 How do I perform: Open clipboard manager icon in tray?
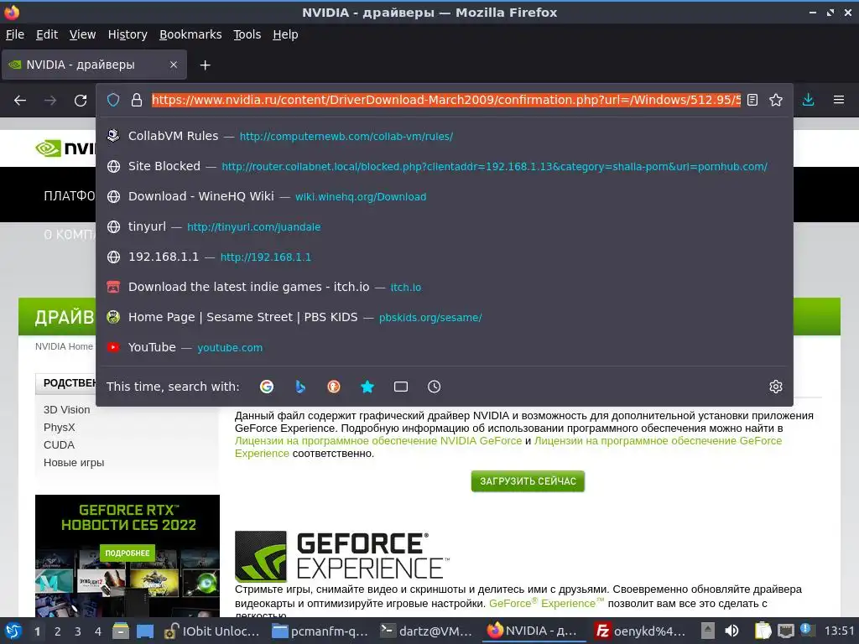[763, 631]
